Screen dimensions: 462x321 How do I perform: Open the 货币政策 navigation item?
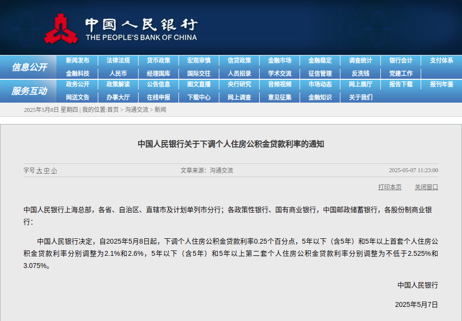point(159,60)
